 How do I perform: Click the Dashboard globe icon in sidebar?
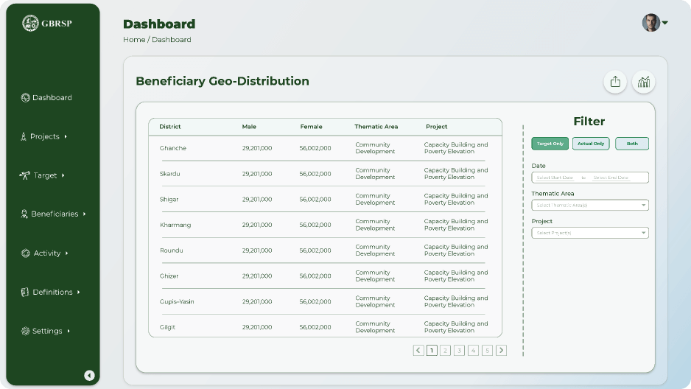pos(25,98)
